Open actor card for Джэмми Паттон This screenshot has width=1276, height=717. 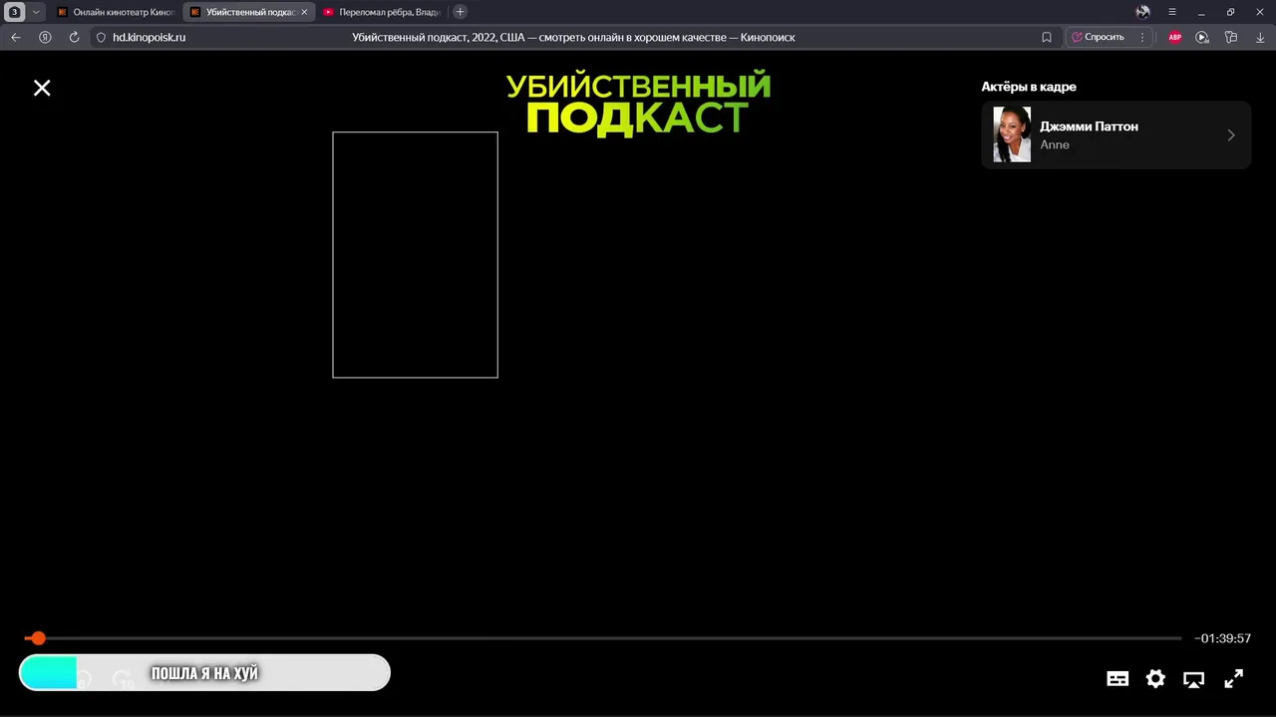coord(1116,135)
